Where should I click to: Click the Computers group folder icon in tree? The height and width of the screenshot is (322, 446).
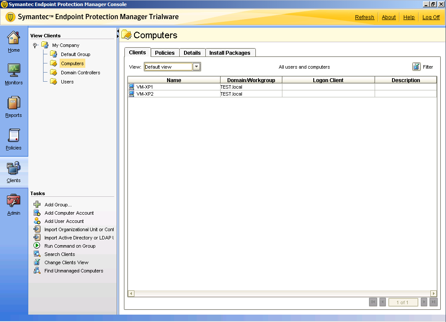point(54,63)
